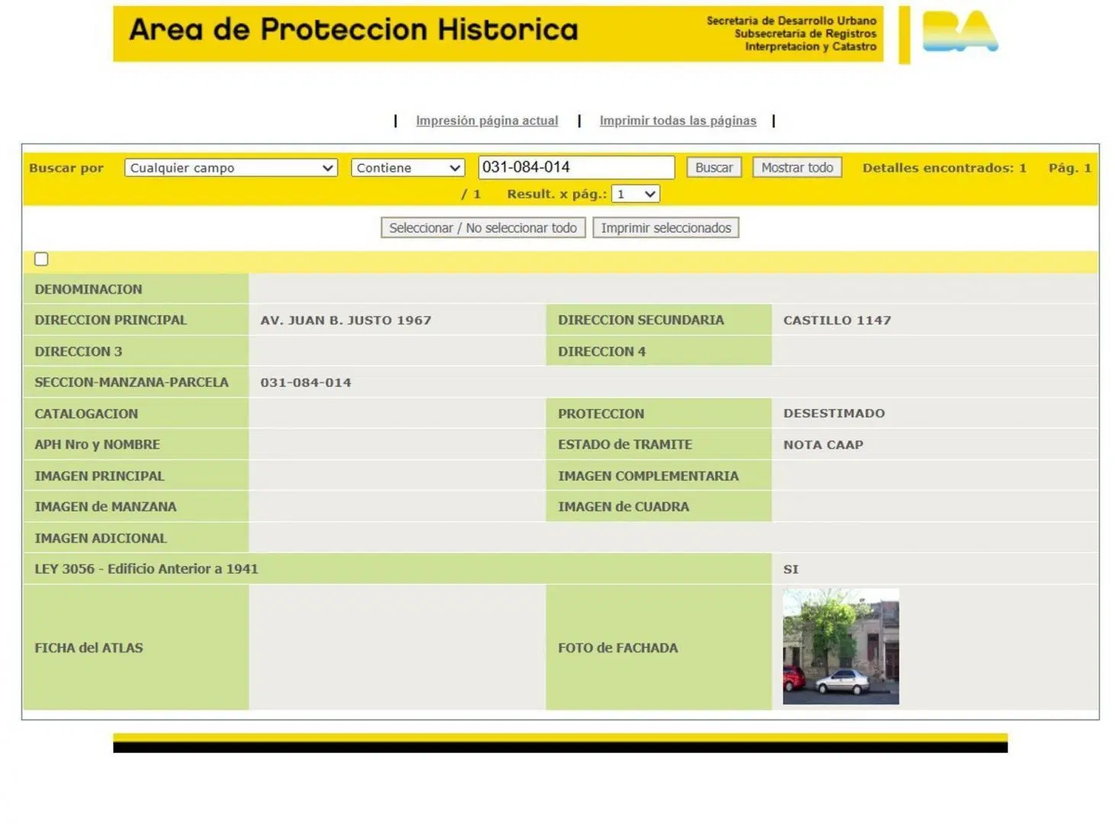Click the 'IMAGEN de CUADRA' label
1115x824 pixels.
point(624,507)
